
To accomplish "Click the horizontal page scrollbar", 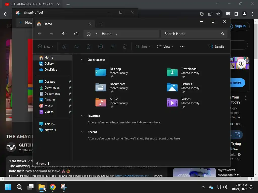I will click(126, 179).
